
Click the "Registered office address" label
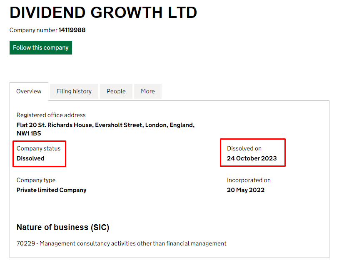(51, 115)
